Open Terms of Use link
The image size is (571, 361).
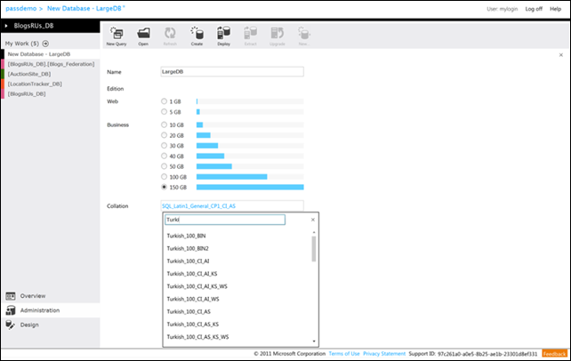(344, 354)
